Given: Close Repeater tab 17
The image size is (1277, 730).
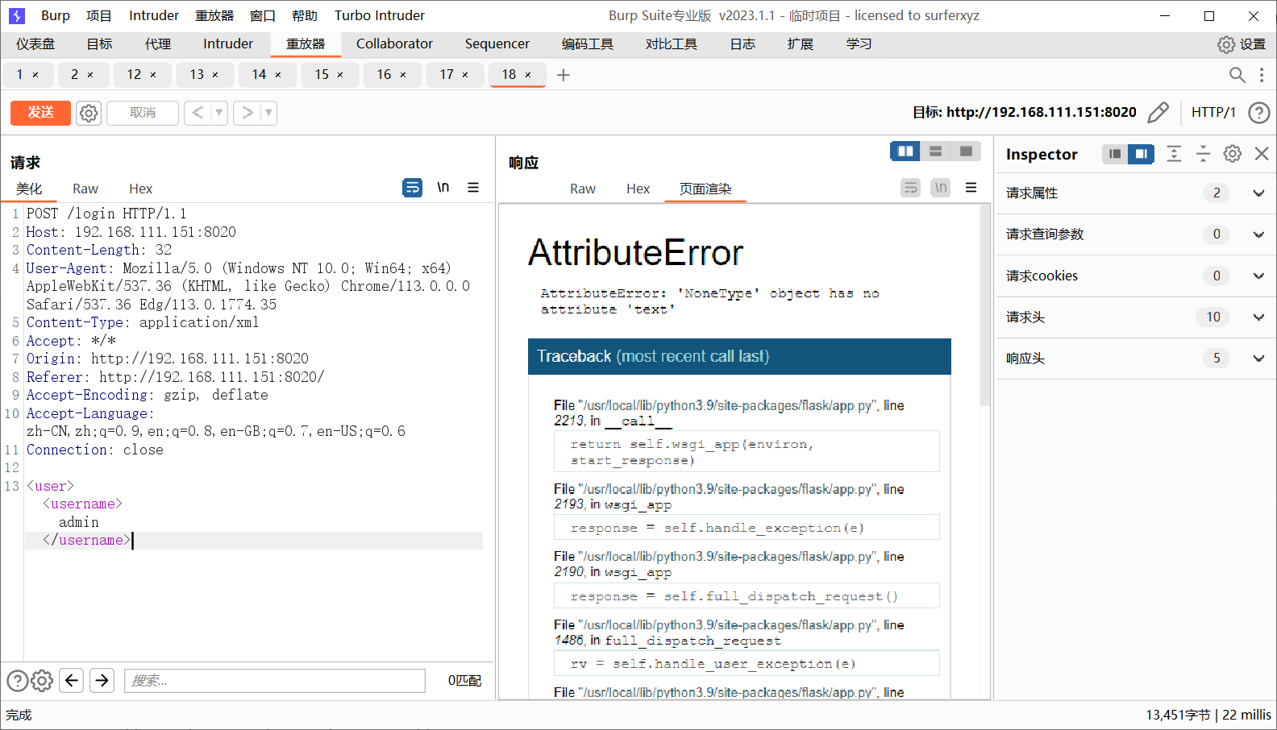Looking at the screenshot, I should 465,75.
